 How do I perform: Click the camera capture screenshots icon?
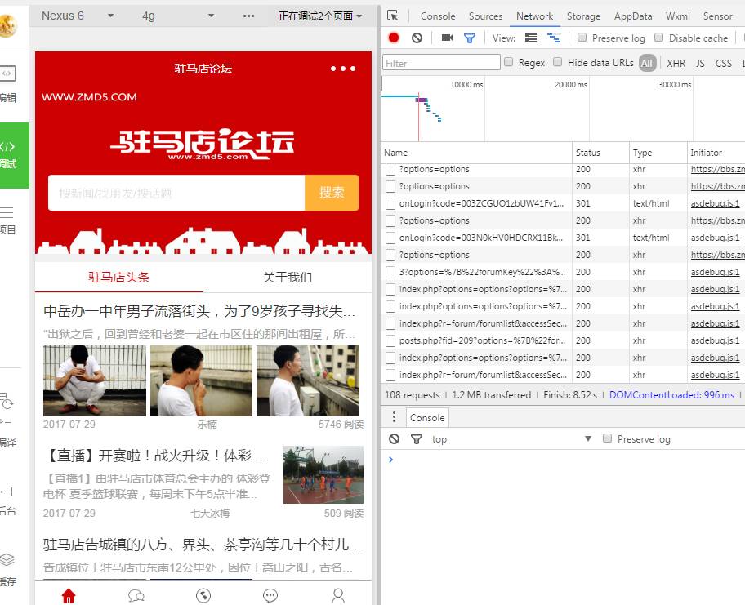pos(447,38)
